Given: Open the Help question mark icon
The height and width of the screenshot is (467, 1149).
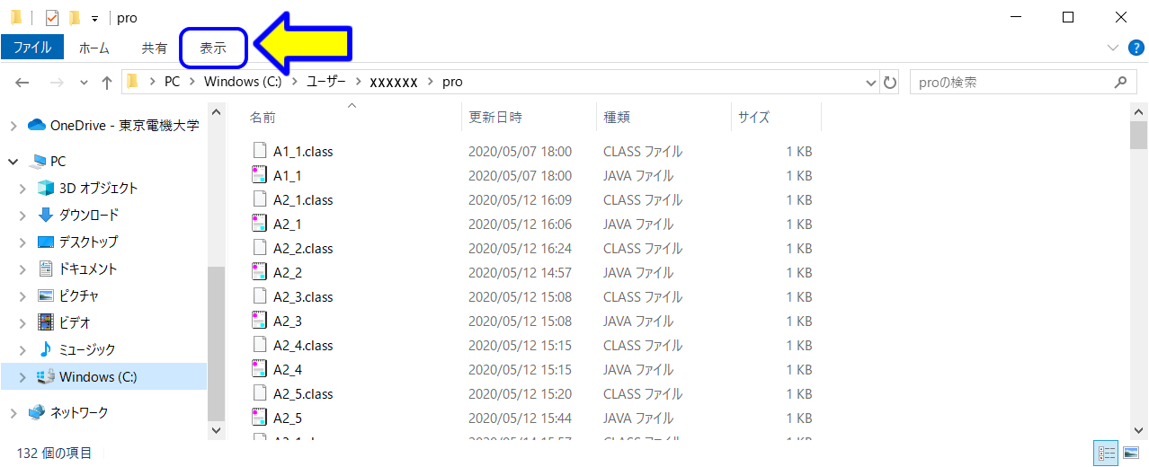Looking at the screenshot, I should [x=1135, y=48].
